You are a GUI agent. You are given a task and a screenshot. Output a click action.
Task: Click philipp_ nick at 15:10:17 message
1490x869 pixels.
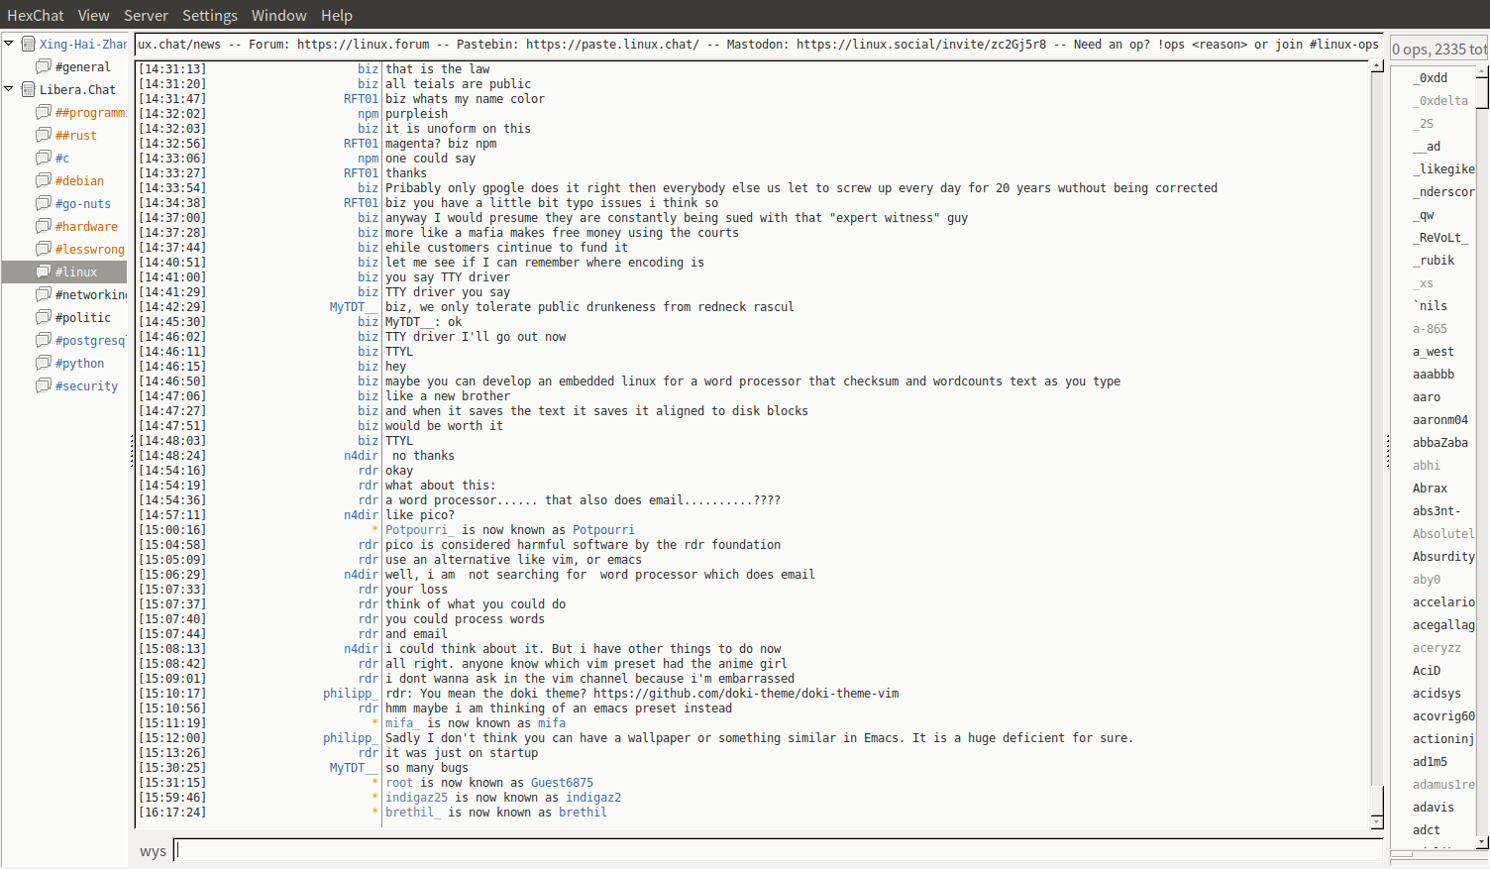[351, 694]
